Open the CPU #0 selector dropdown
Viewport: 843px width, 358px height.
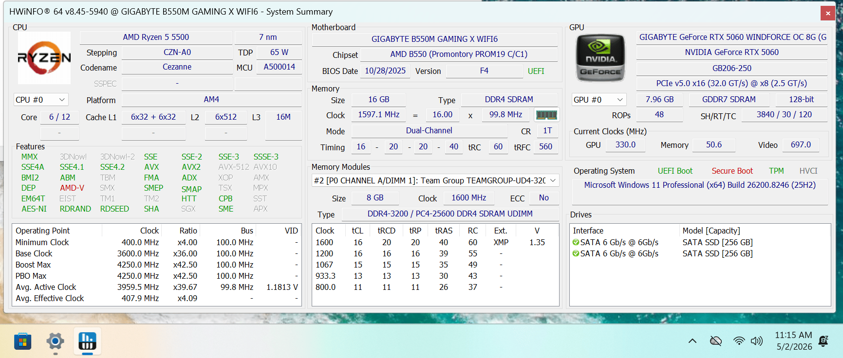point(41,100)
